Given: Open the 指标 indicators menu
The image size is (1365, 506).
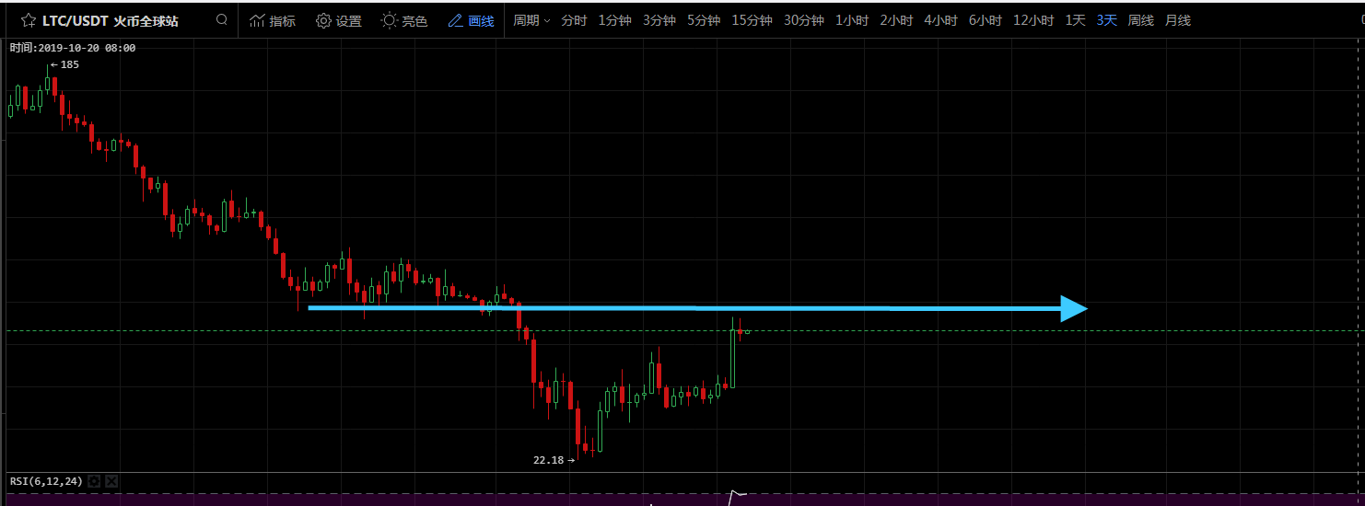Looking at the screenshot, I should tap(273, 20).
